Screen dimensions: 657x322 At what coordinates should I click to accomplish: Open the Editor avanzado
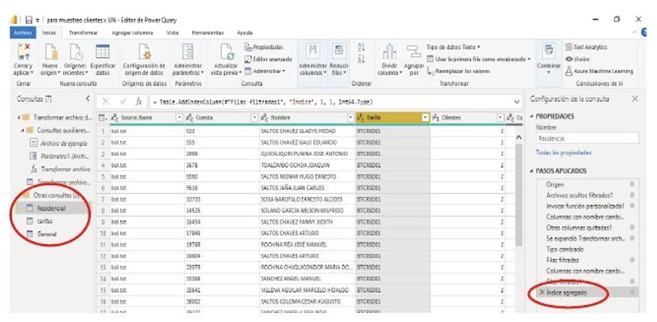[267, 58]
